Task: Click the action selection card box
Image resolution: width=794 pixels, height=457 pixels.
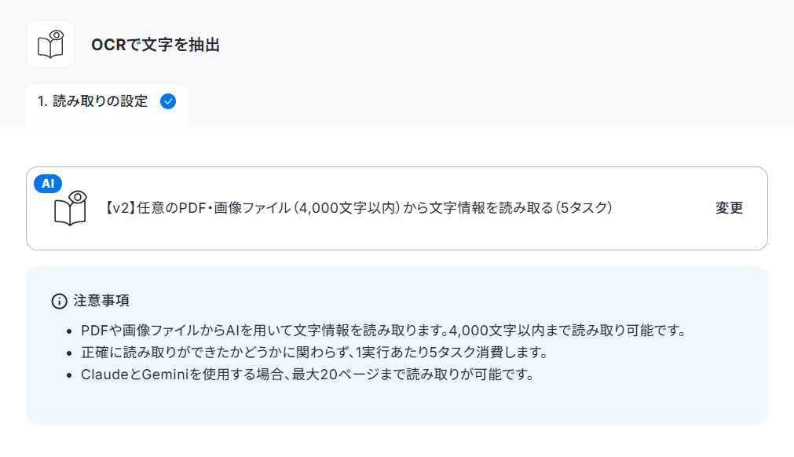Action: click(x=397, y=209)
